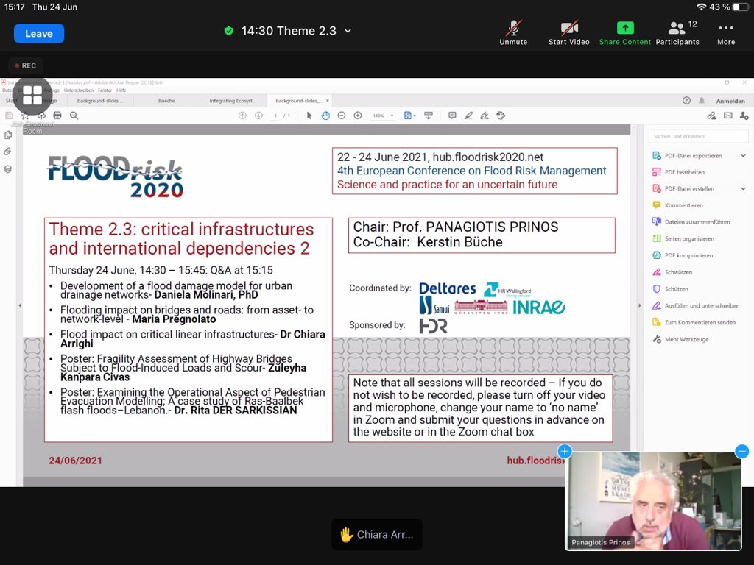
Task: Close the active background-slides tab
Action: coord(328,100)
